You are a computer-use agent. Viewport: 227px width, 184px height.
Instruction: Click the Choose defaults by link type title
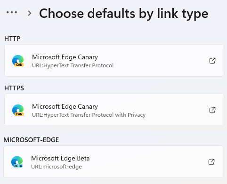point(124,14)
